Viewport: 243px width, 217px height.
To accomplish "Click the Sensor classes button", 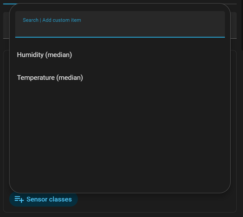I will coord(44,199).
